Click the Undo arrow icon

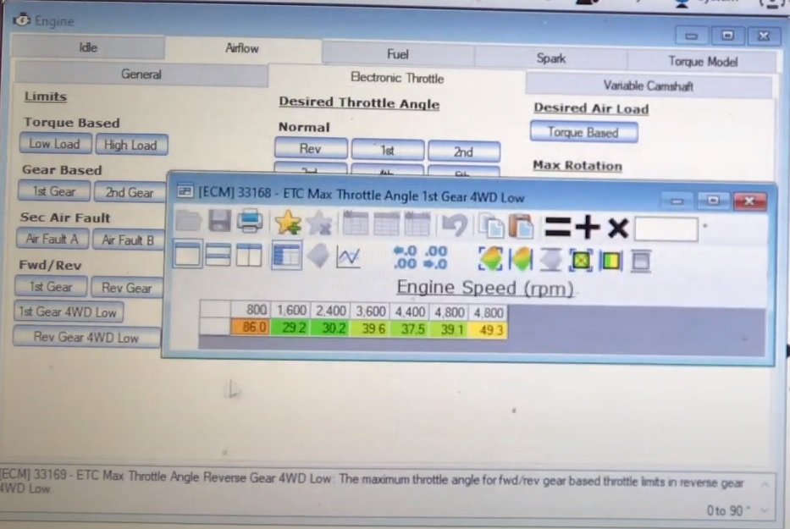coord(454,225)
